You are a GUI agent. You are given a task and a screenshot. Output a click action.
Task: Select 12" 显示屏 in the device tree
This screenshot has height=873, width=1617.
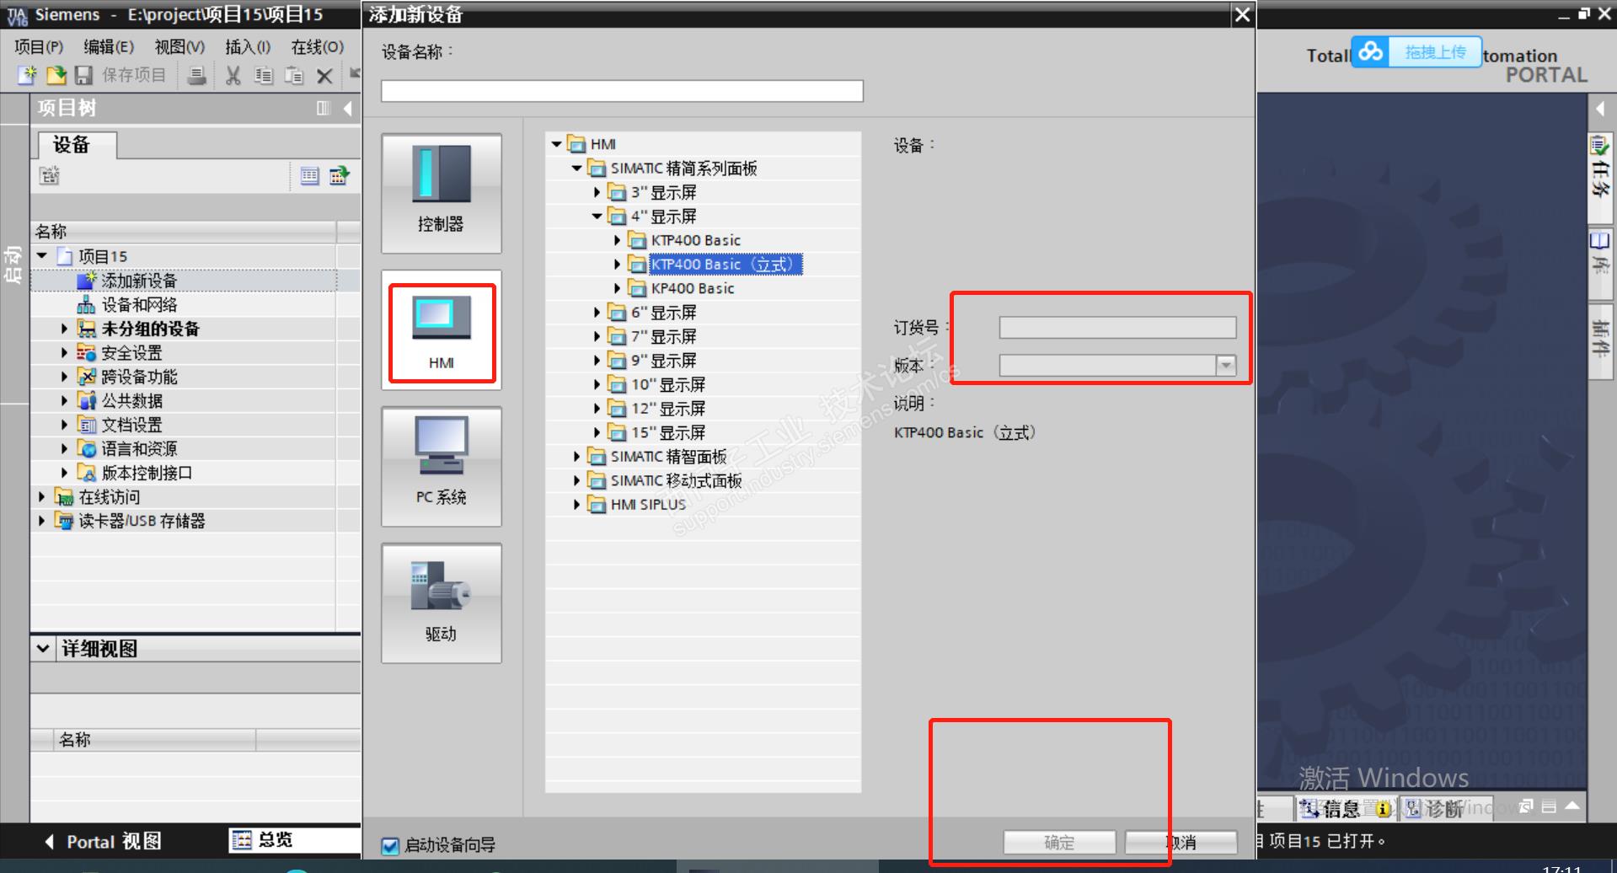point(668,409)
